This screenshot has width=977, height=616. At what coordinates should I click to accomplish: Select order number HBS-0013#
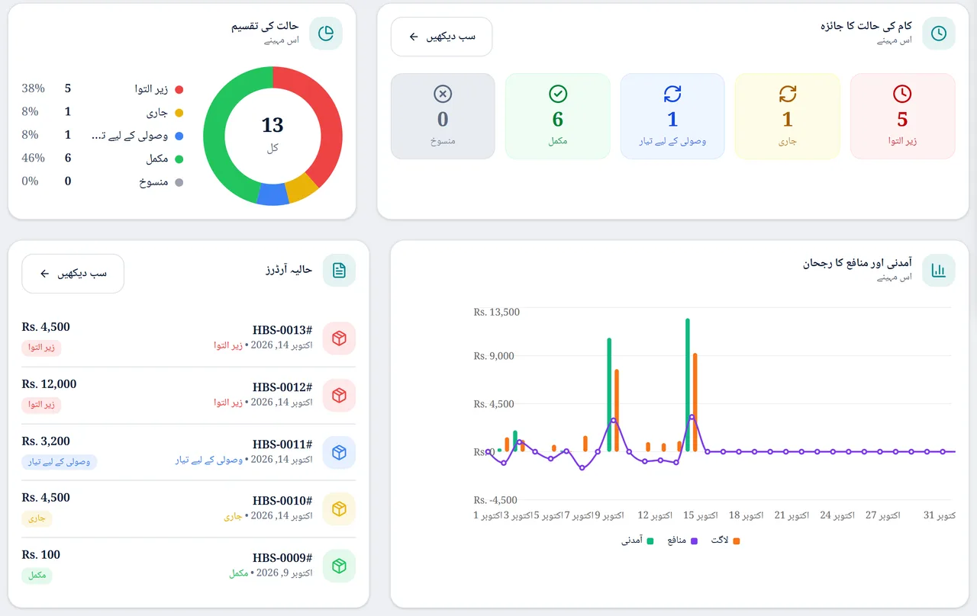(x=282, y=330)
